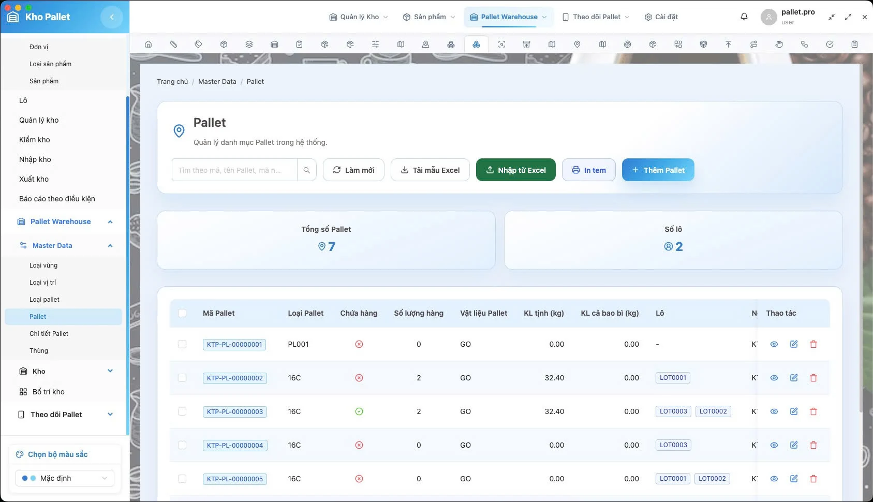Click the search magnifier icon
This screenshot has height=502, width=873.
click(307, 170)
